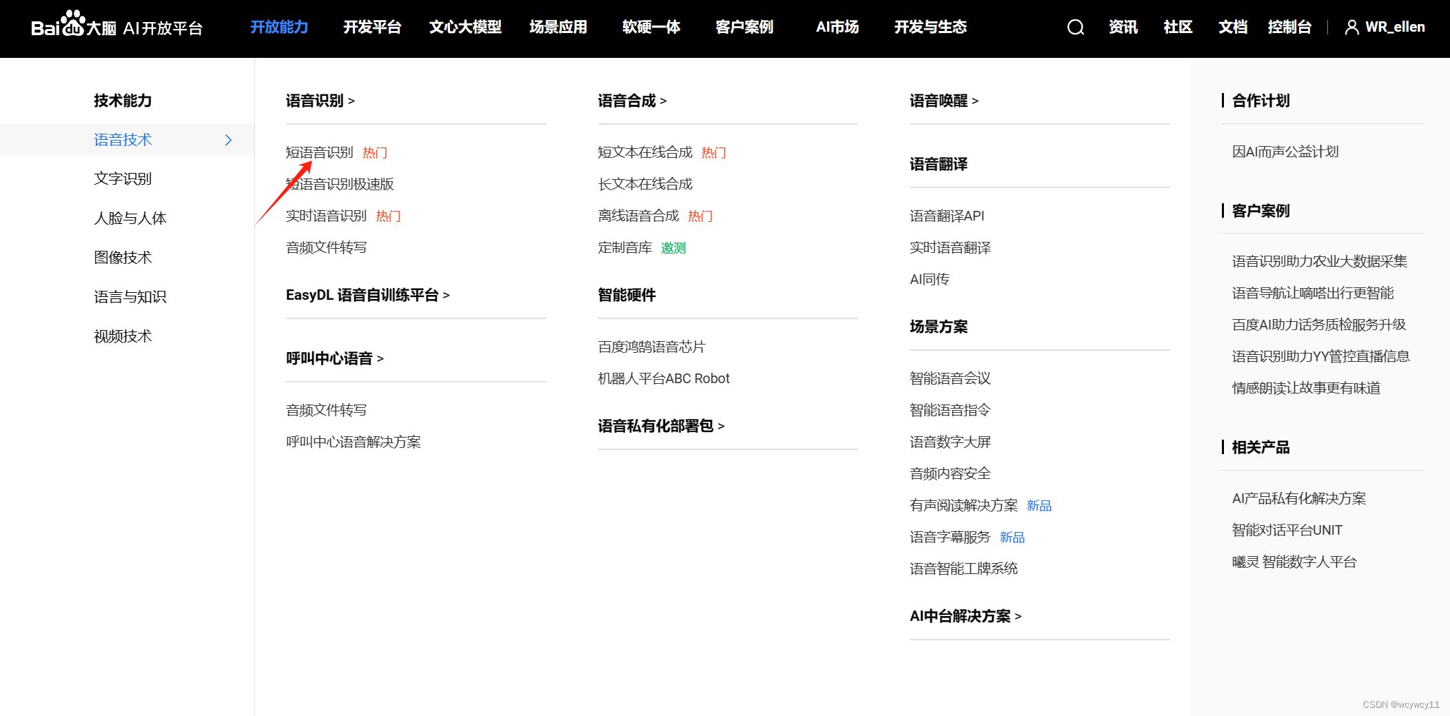Open the 文心大模型 top menu
This screenshot has height=716, width=1450.
click(x=465, y=28)
